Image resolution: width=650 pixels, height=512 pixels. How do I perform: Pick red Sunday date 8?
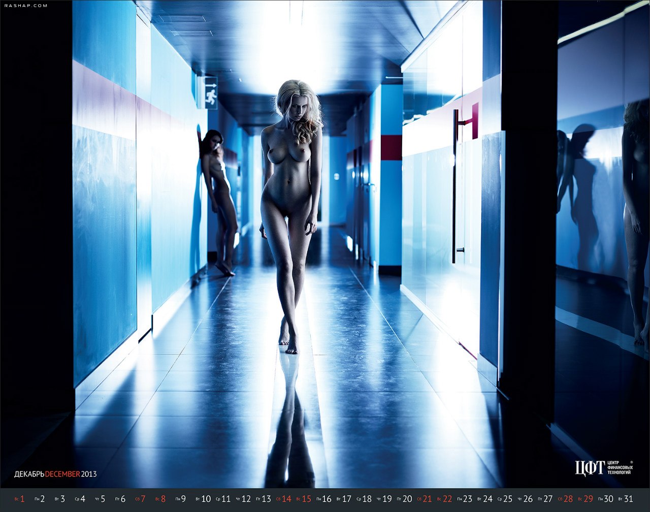(x=163, y=499)
